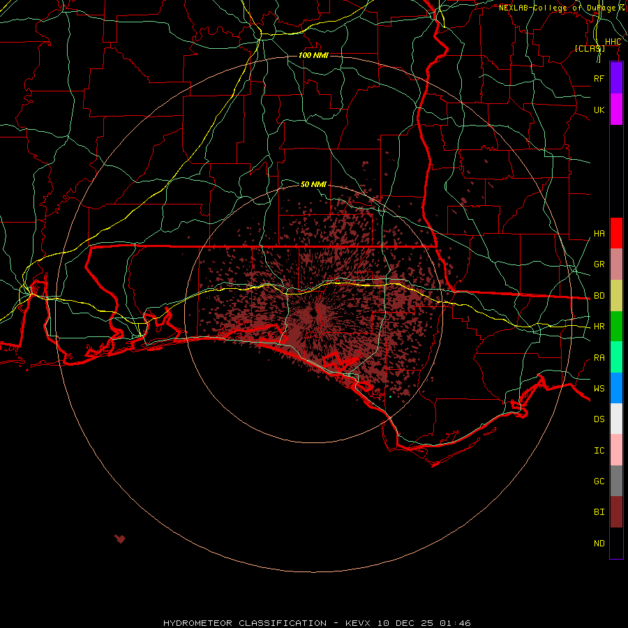This screenshot has width=628, height=628.
Task: Click the 50 NMI range ring label
Action: click(x=313, y=184)
